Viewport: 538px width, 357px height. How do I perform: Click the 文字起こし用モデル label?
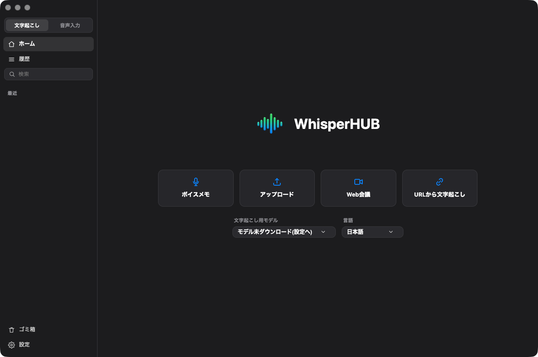[x=256, y=220]
